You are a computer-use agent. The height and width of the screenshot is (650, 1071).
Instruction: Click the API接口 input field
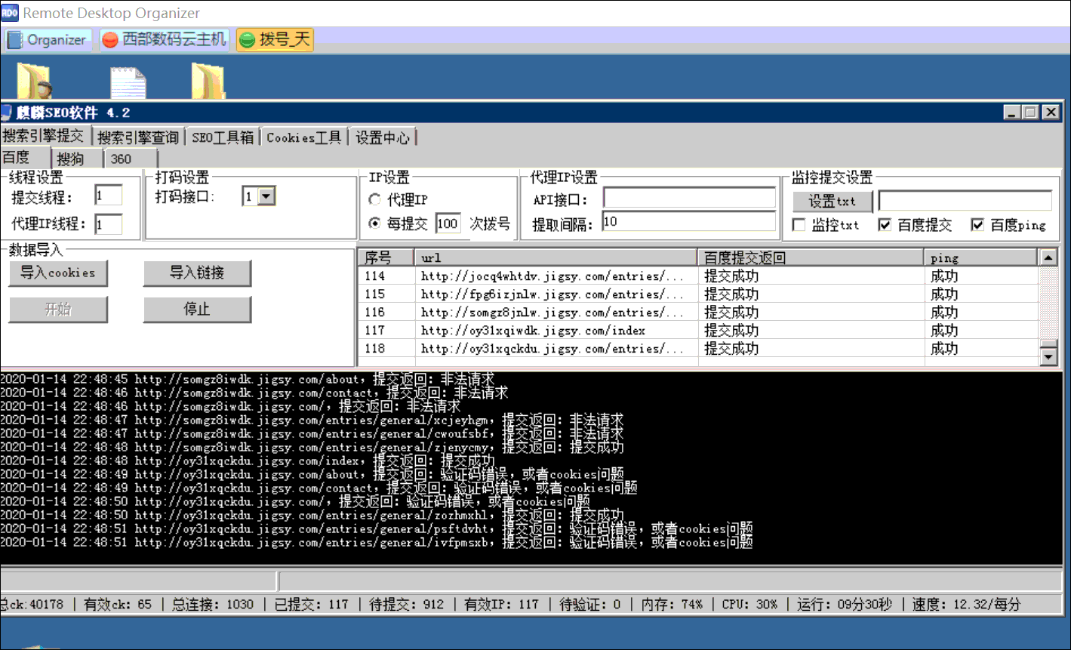(x=689, y=198)
